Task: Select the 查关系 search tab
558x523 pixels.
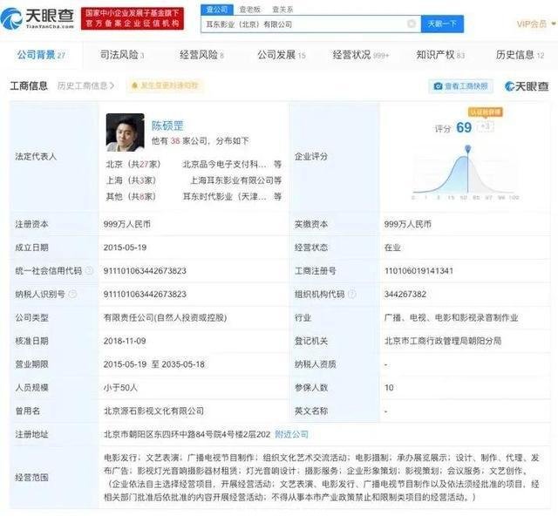Action: (282, 10)
